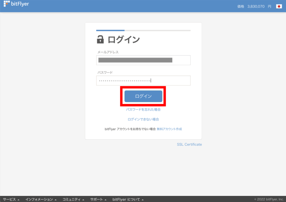Open the SSL Certificate link
This screenshot has width=286, height=202.
pyautogui.click(x=189, y=144)
